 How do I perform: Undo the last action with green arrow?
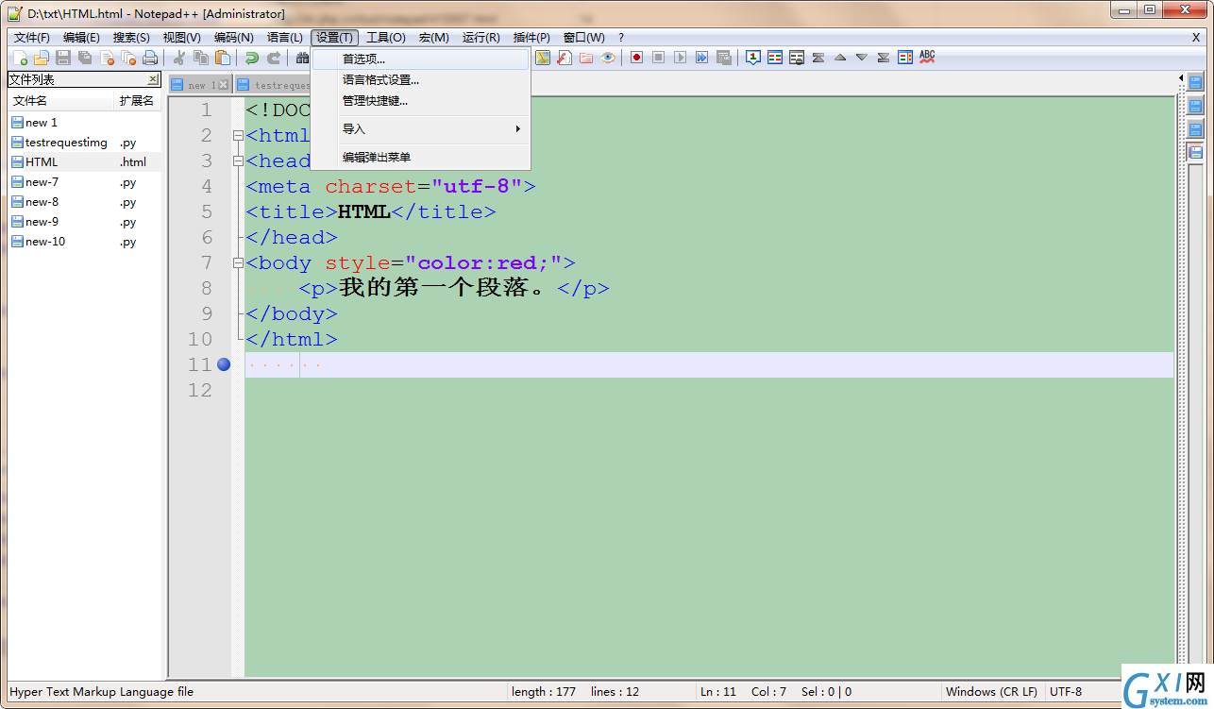(x=252, y=58)
